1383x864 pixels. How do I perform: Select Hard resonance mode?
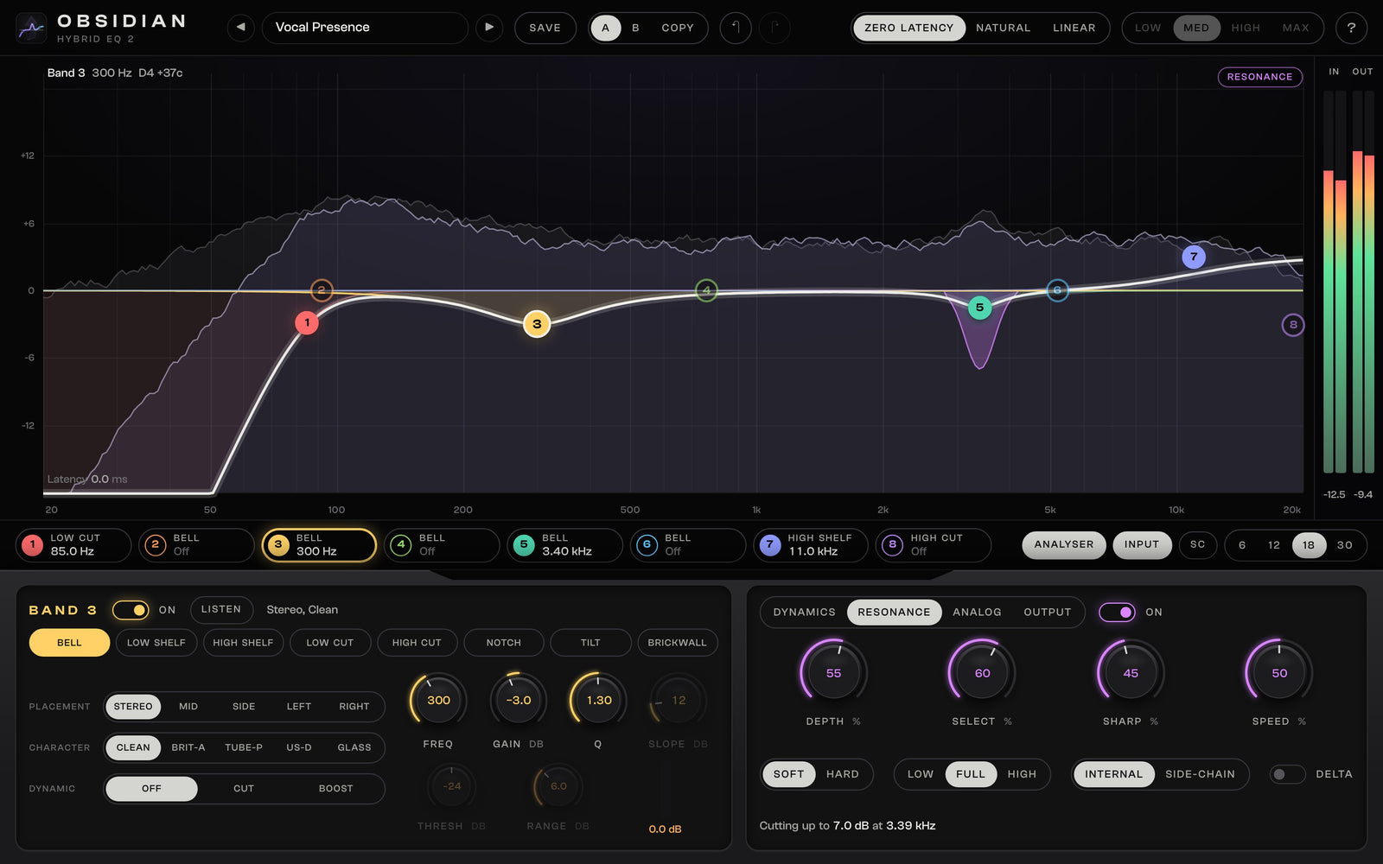coord(843,774)
